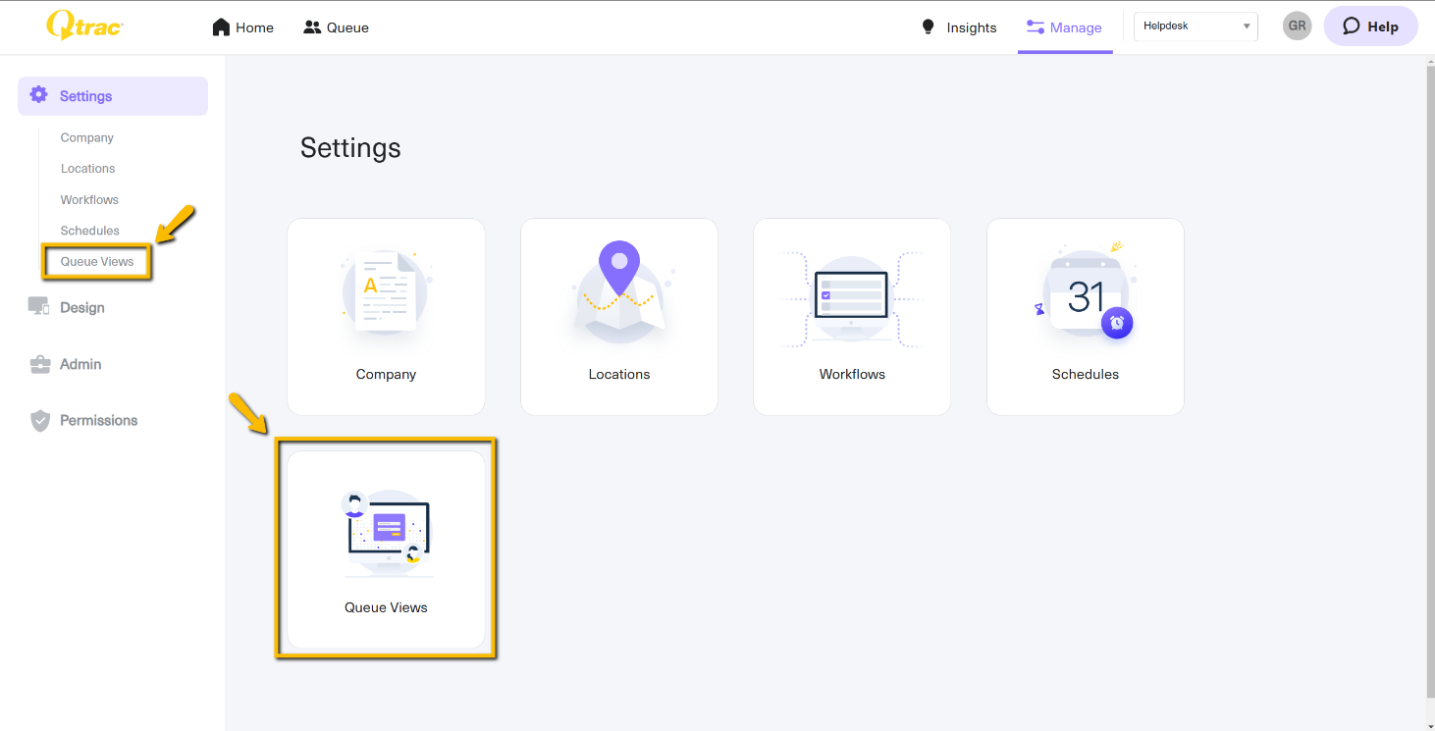Click the Admin briefcase icon
Screen dimensions: 1435x731
point(40,364)
